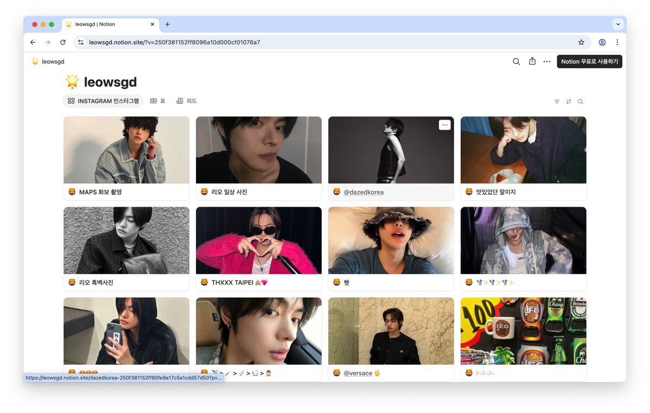The height and width of the screenshot is (413, 650).
Task: Open the Notion page search icon
Action: (516, 62)
